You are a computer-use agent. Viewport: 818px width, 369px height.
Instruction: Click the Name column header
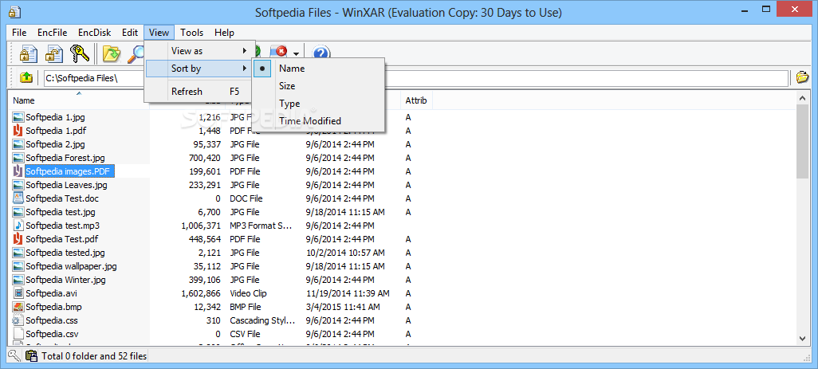click(x=79, y=100)
